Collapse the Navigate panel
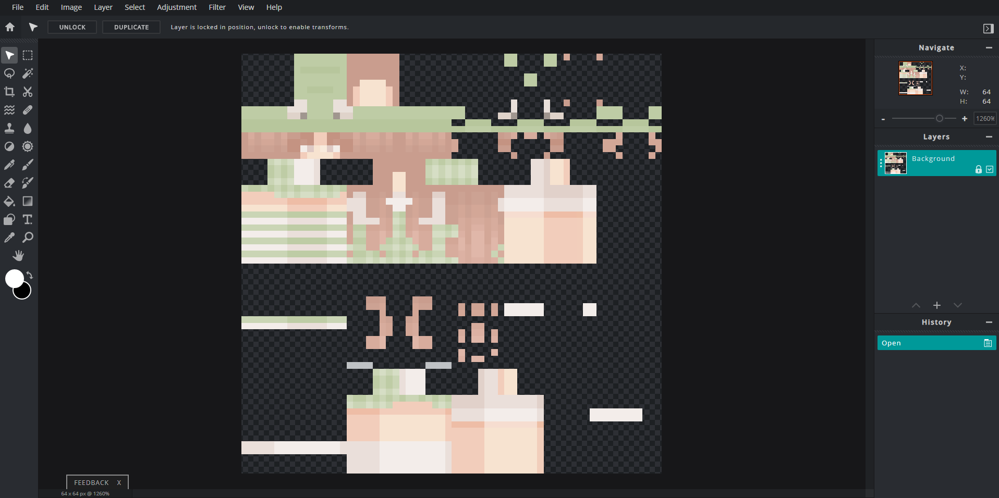The width and height of the screenshot is (999, 498). (x=989, y=48)
